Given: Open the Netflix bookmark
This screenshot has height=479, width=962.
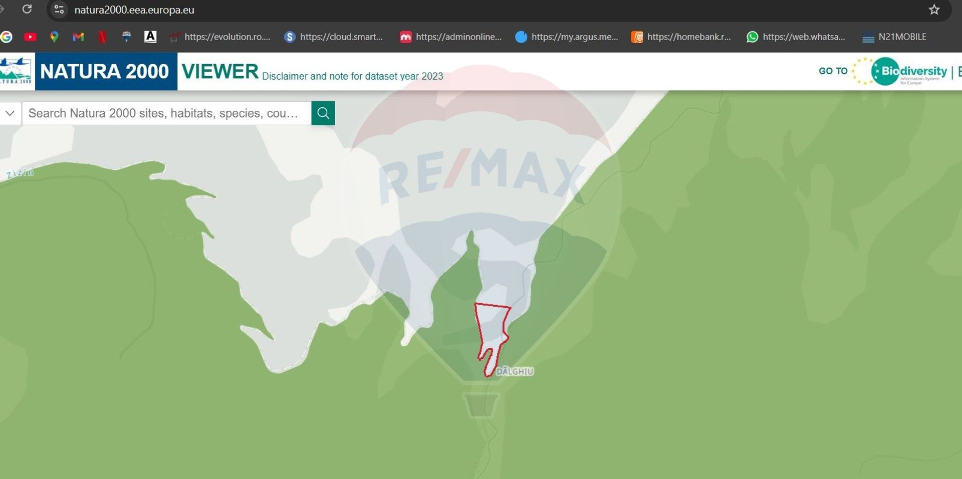Looking at the screenshot, I should click(x=102, y=37).
